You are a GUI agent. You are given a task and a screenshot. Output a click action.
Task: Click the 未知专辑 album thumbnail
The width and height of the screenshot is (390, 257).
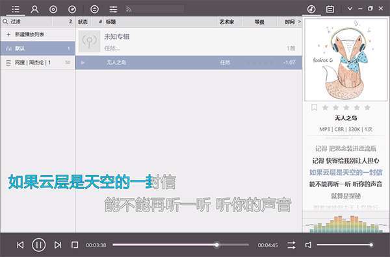(90, 42)
